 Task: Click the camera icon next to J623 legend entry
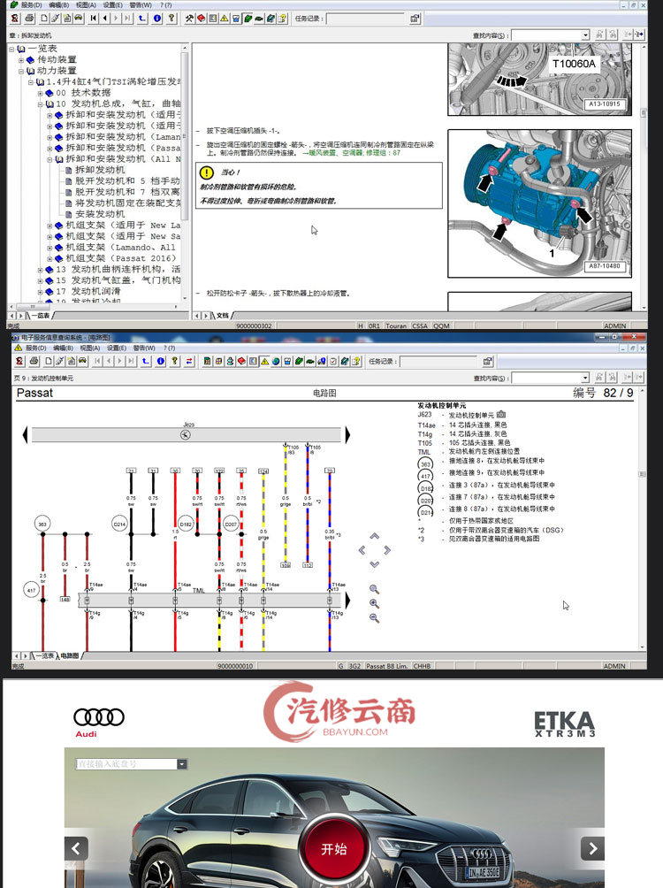point(501,415)
